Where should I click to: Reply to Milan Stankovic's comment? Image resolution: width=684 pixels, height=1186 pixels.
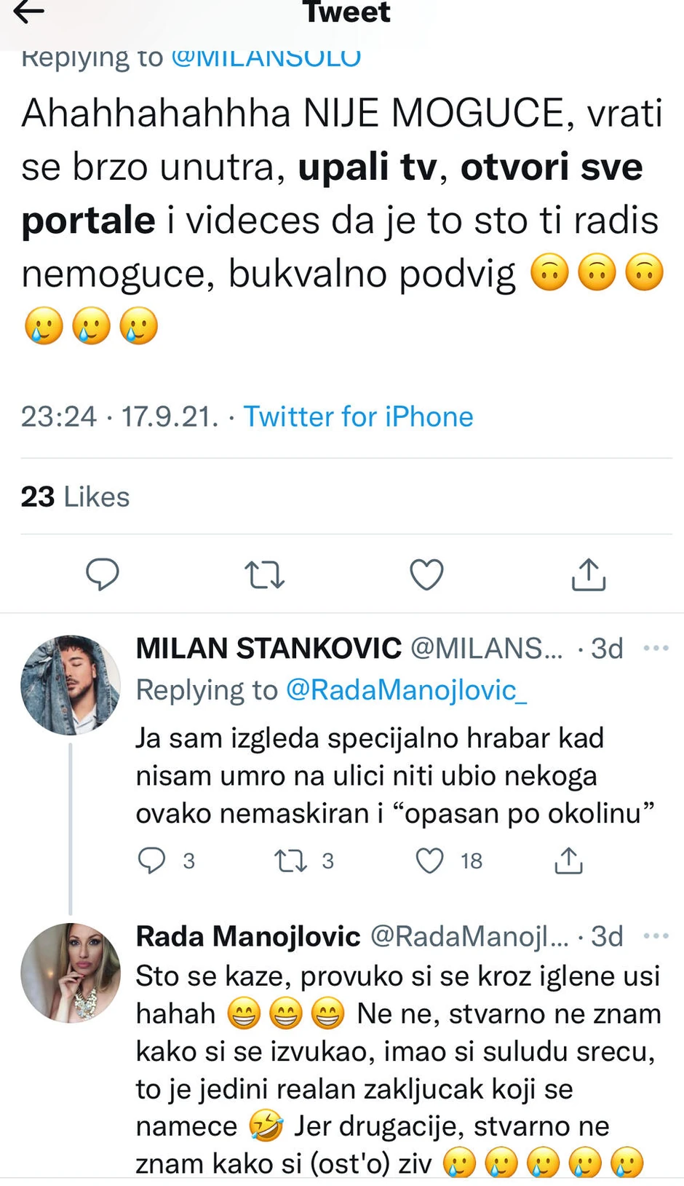153,860
